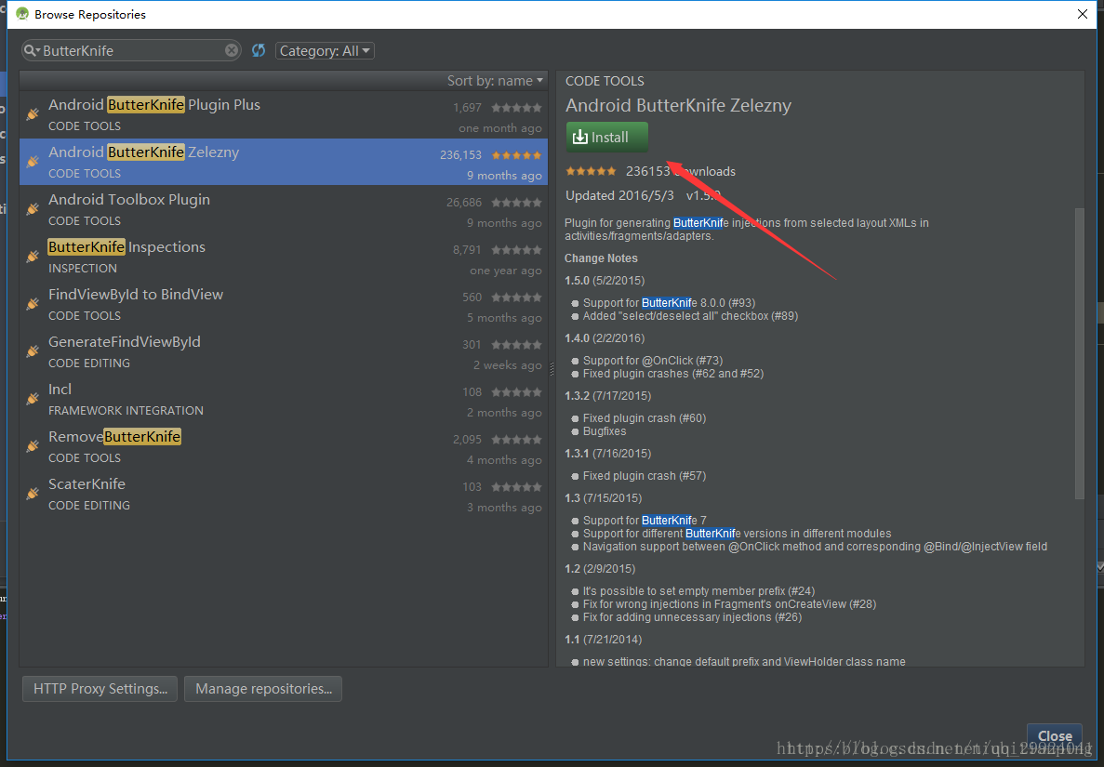1104x767 pixels.
Task: Click 'FRAMEWORK INTEGRATION' category label
Action: (126, 410)
